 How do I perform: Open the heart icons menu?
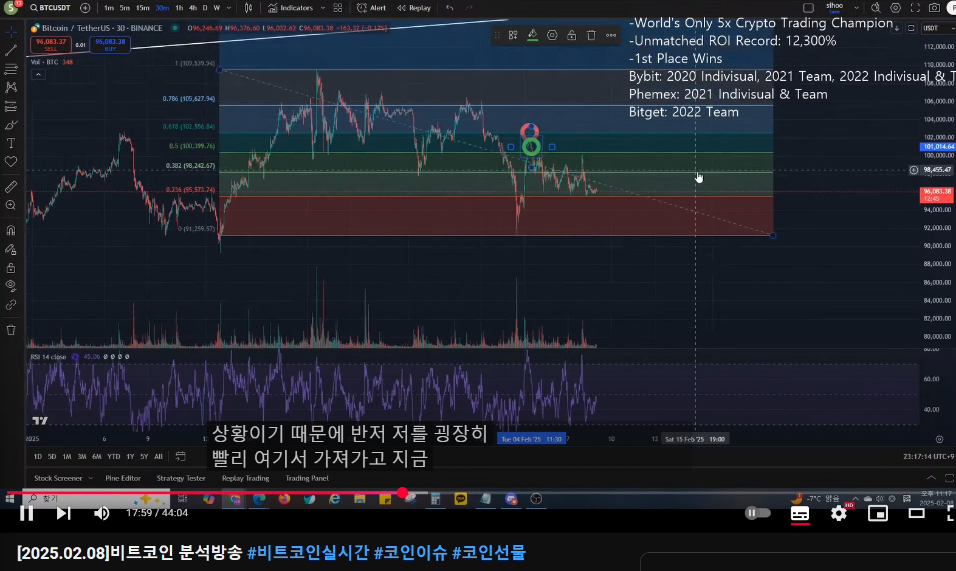11,162
